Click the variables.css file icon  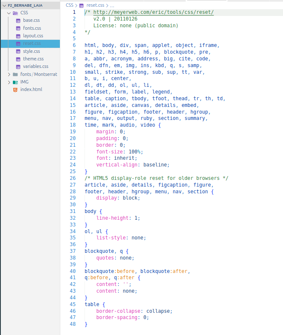pos(18,66)
